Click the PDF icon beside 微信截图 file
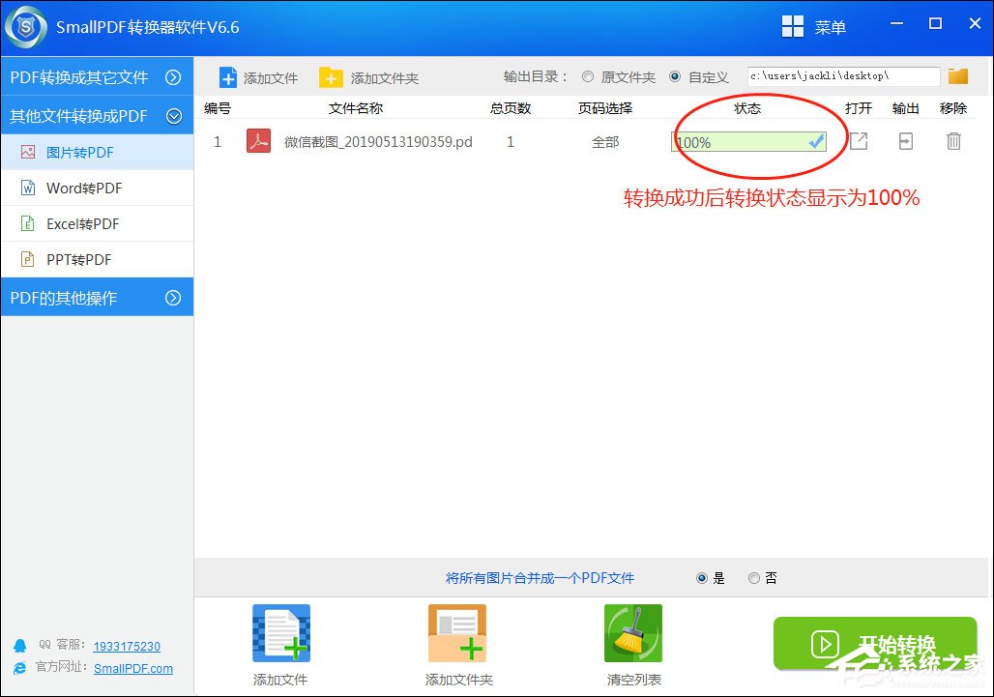The height and width of the screenshot is (697, 994). pos(257,141)
